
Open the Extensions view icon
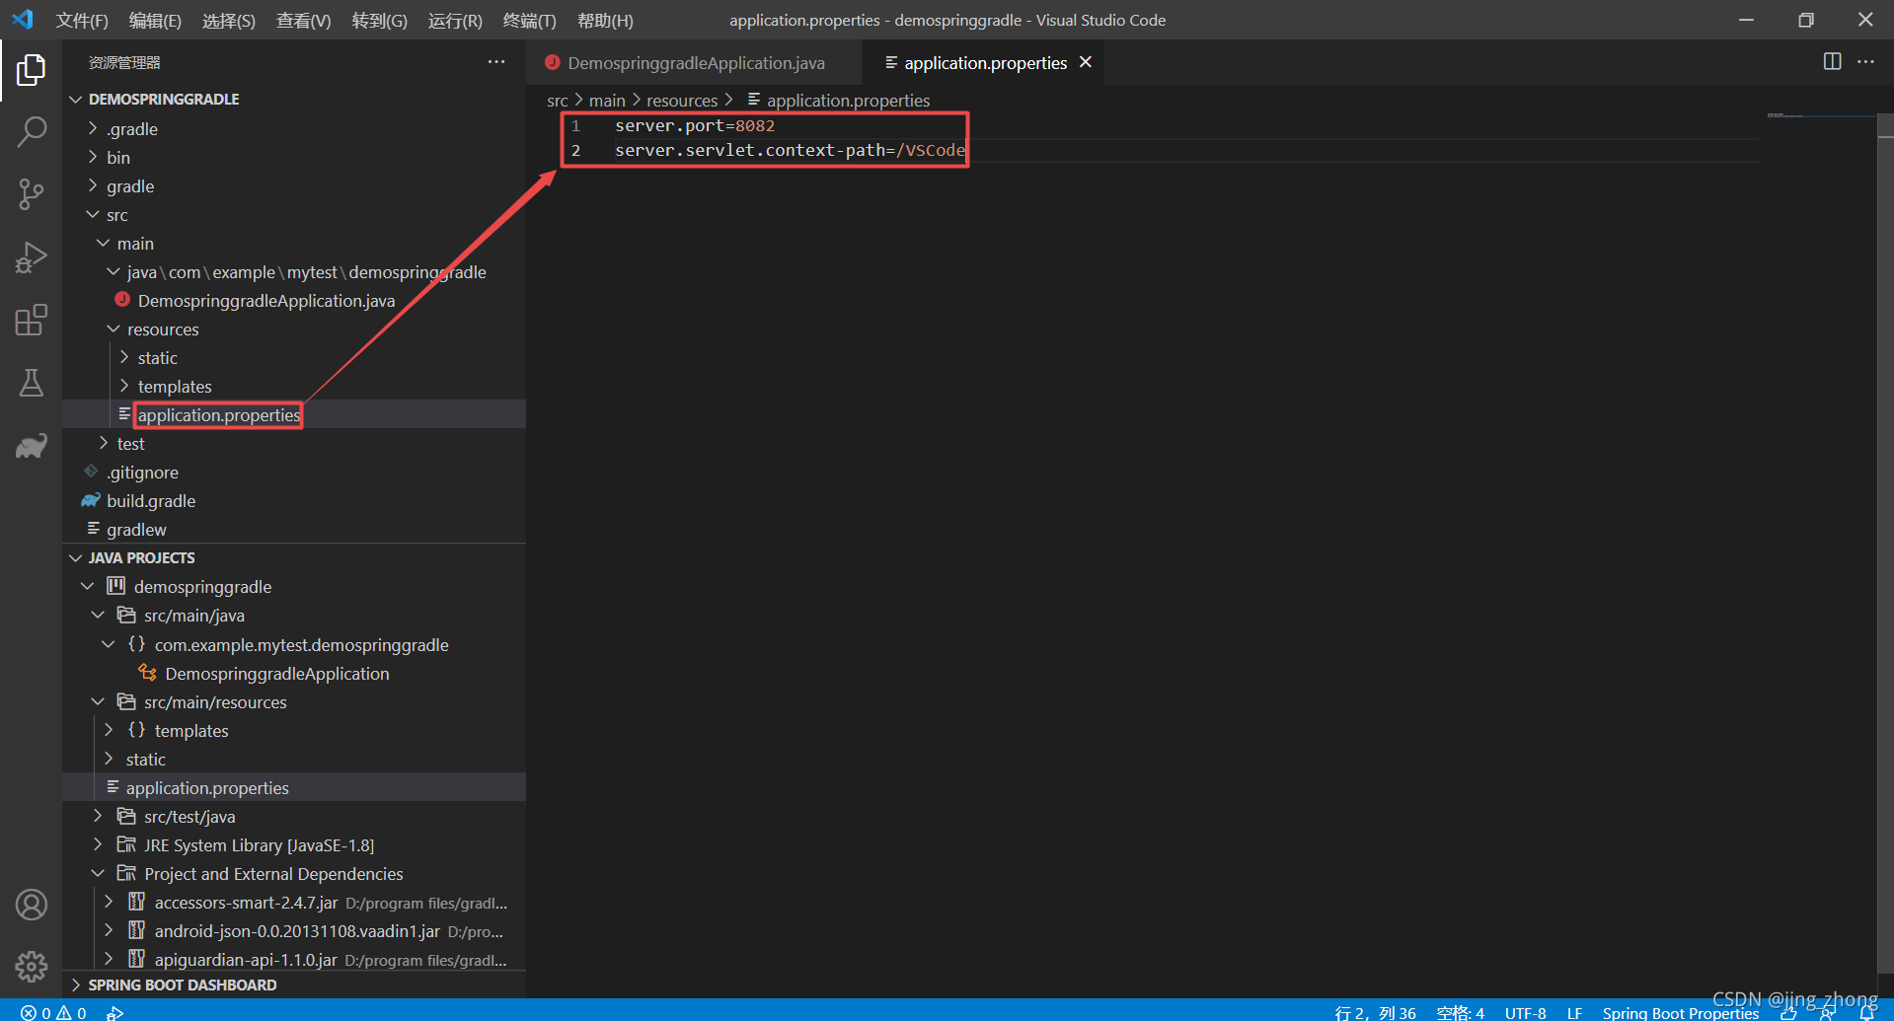point(31,321)
